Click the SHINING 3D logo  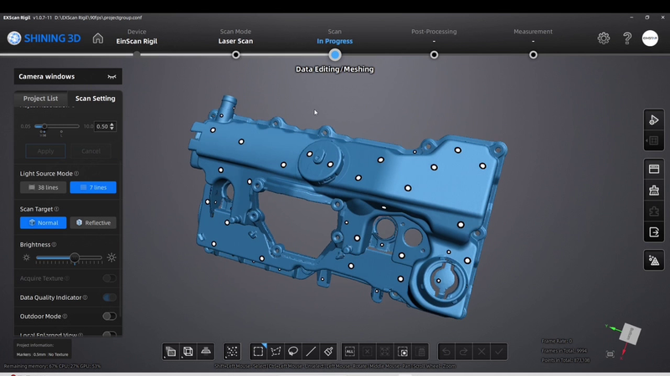44,38
